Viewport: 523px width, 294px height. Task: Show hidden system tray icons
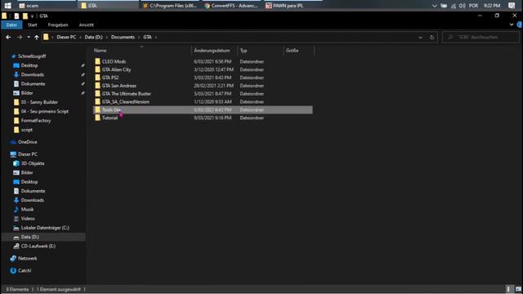[x=434, y=6]
